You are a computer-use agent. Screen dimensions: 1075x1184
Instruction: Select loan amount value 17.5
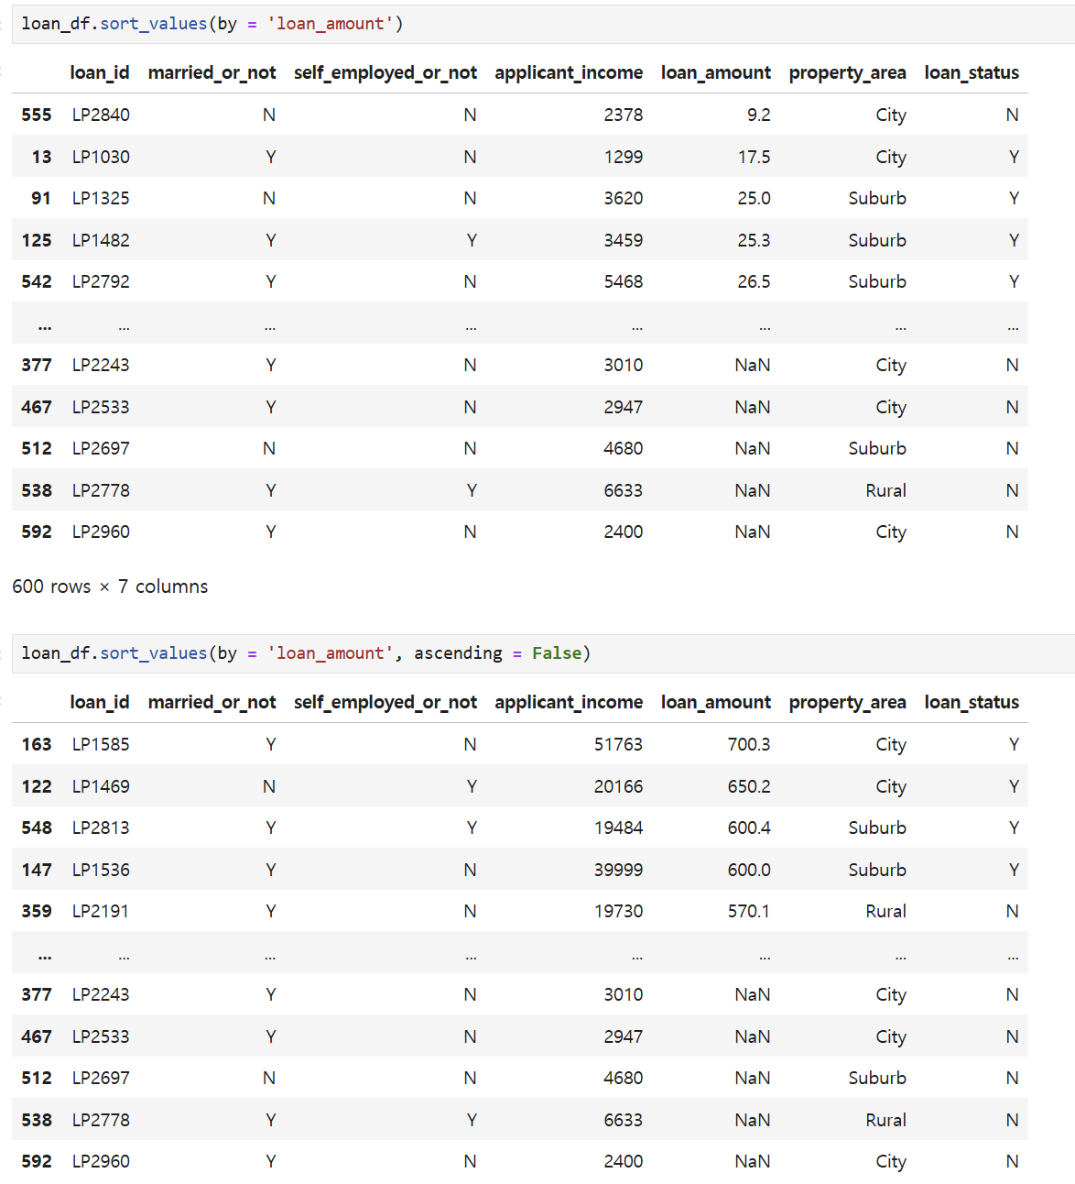pyautogui.click(x=754, y=157)
